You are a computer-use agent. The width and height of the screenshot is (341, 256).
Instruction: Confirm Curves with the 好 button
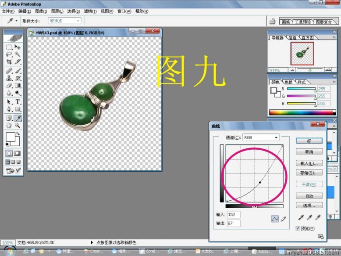click(x=309, y=141)
